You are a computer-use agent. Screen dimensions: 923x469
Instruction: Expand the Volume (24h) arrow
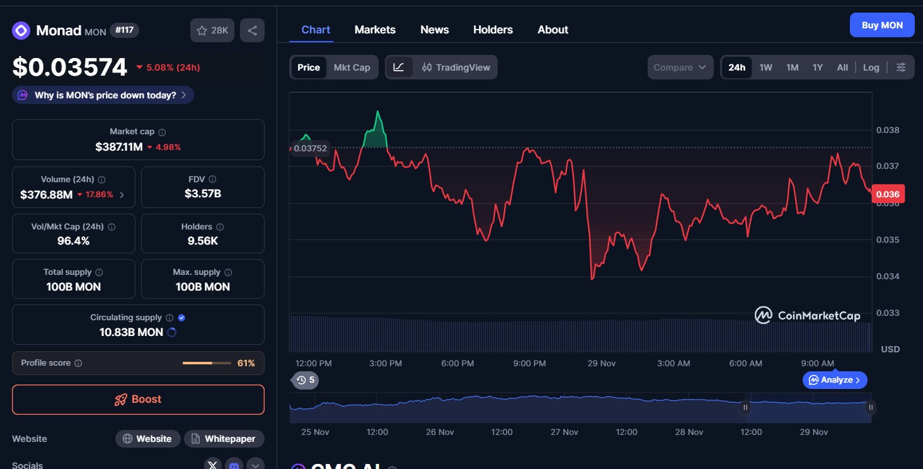(122, 195)
